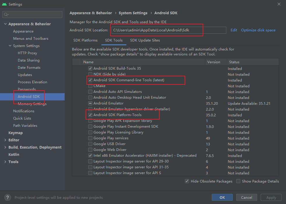Check the CMake checkbox
This screenshot has height=204, width=286.
tap(90, 86)
